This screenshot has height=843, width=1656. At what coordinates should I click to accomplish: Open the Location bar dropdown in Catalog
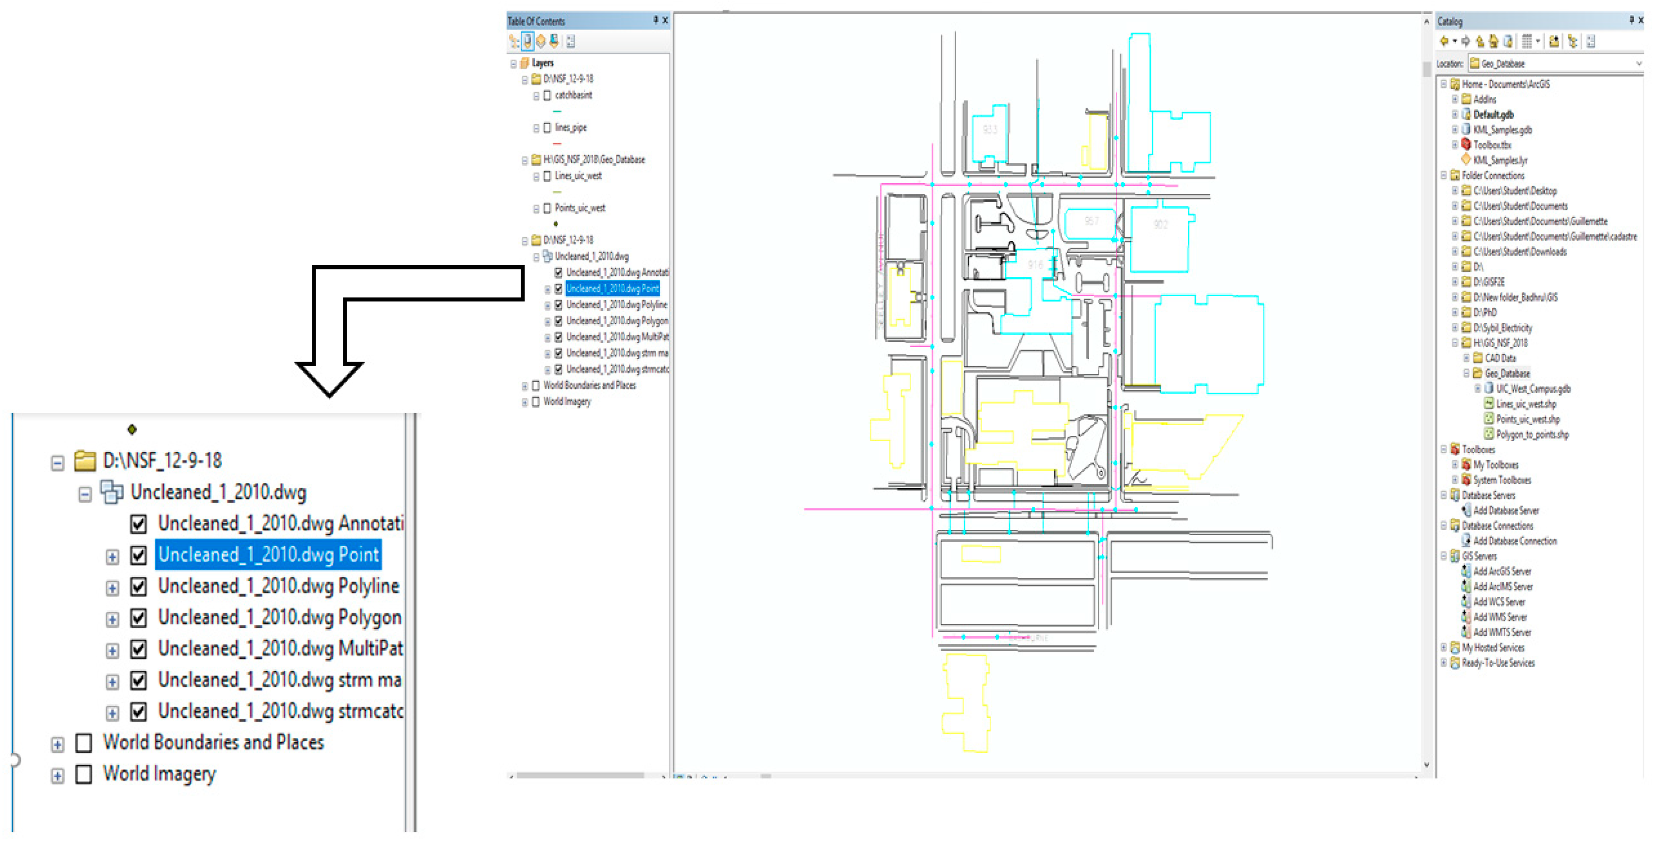(x=1640, y=64)
